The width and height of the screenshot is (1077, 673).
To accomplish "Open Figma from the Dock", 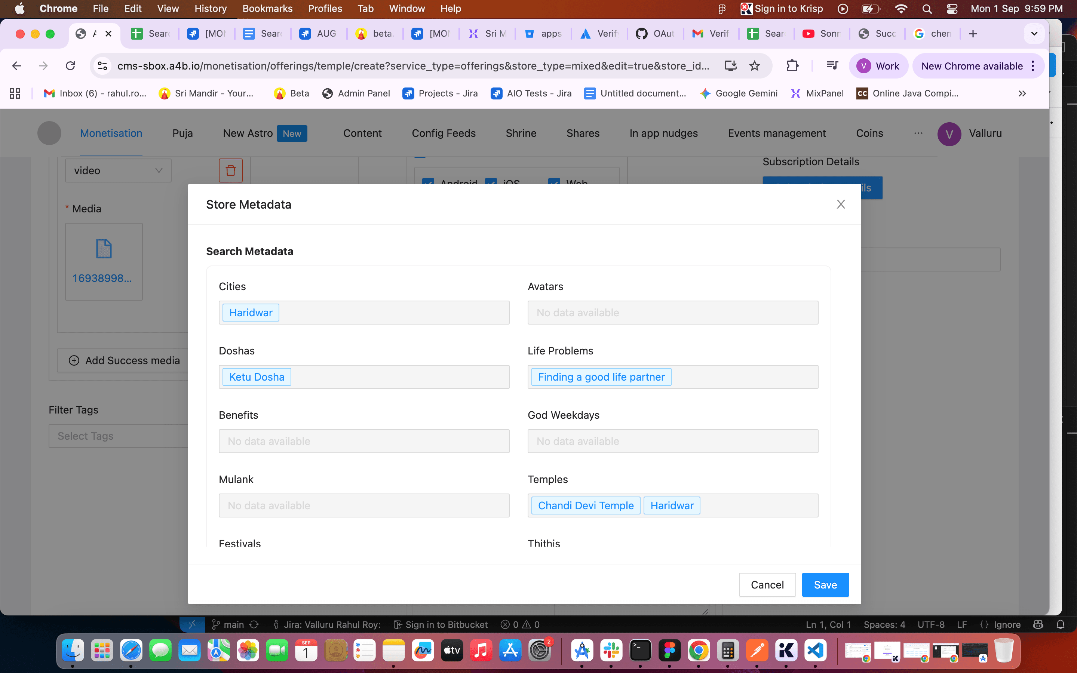I will coord(670,650).
